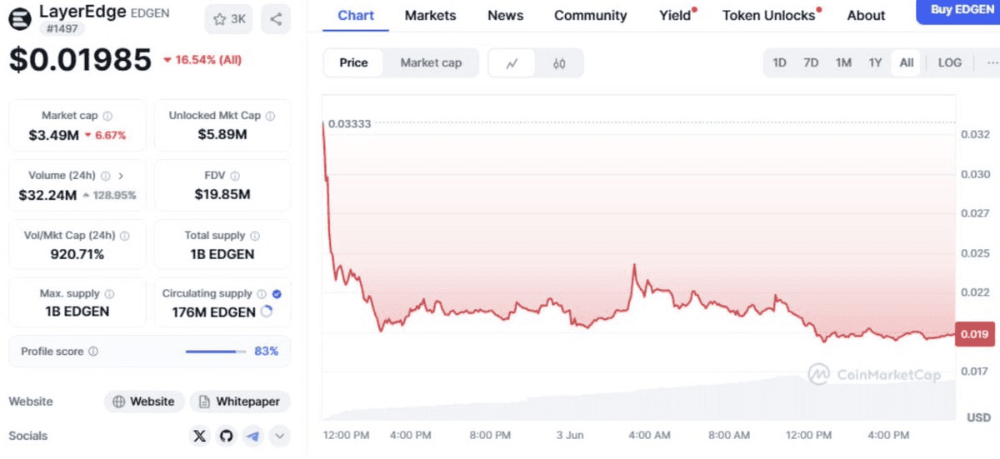Open the Website link button
The height and width of the screenshot is (459, 1000).
(x=143, y=402)
